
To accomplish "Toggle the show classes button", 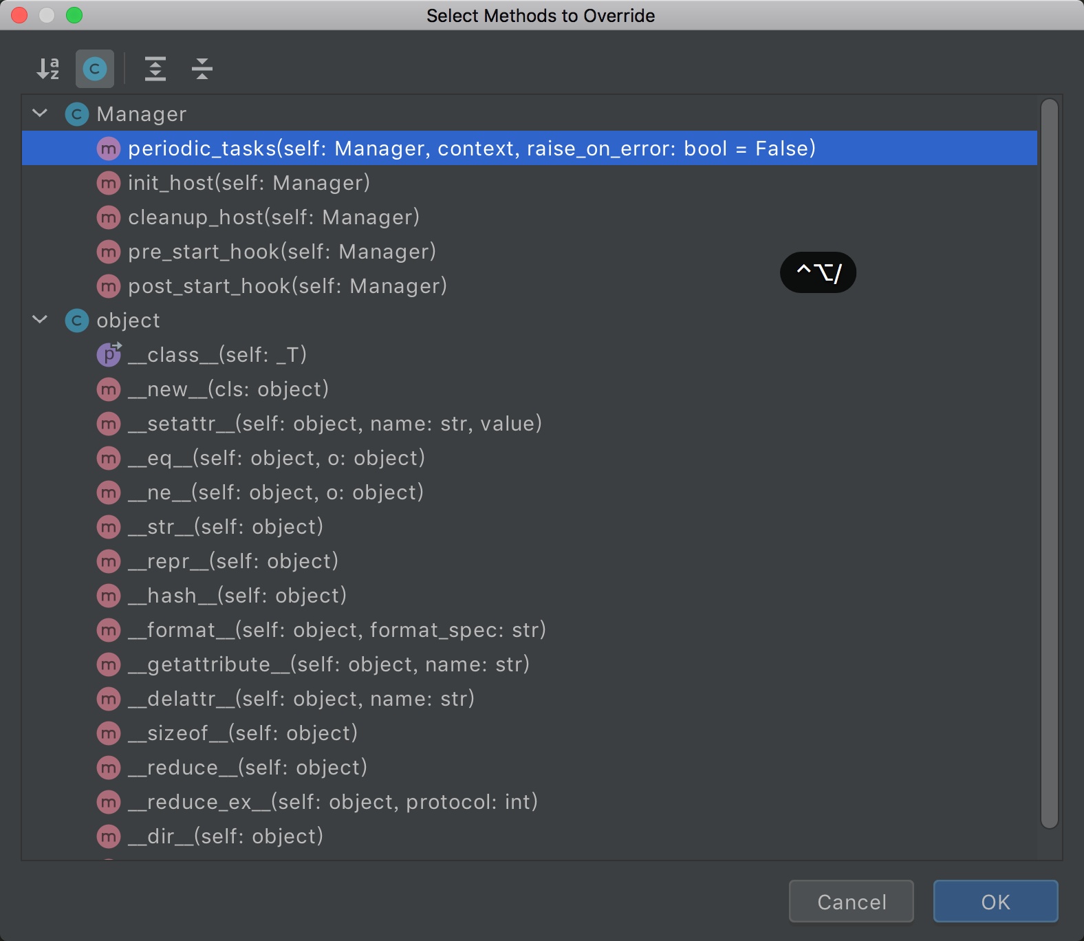I will click(95, 69).
